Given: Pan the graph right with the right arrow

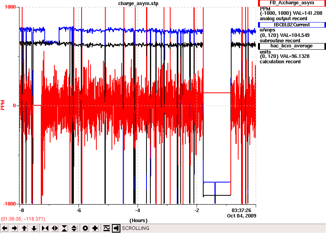Looking at the screenshot, I should point(14,228).
